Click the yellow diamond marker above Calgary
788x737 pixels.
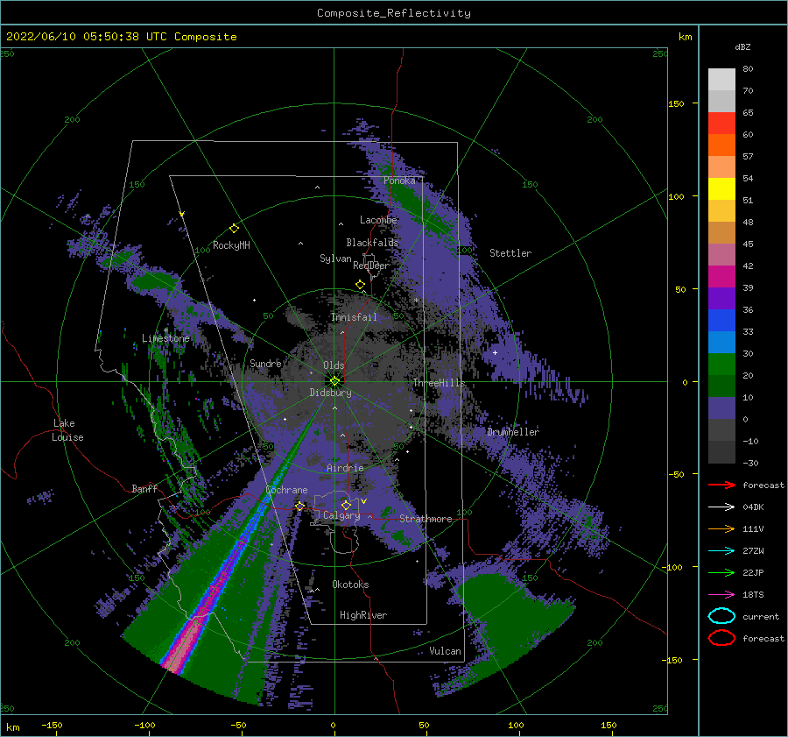tap(346, 505)
